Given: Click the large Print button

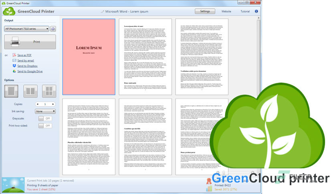Looking at the screenshot, I should pos(30,42).
